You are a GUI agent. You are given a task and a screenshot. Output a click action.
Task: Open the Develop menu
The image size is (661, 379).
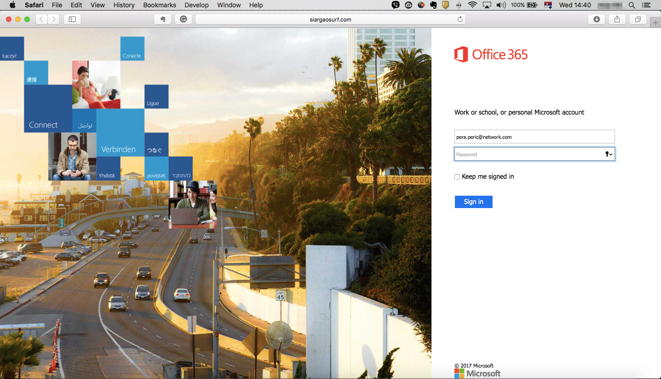[x=196, y=5]
